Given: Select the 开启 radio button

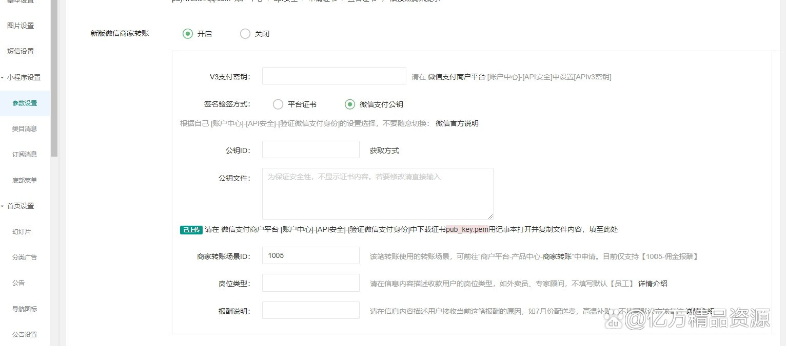Looking at the screenshot, I should click(x=188, y=34).
